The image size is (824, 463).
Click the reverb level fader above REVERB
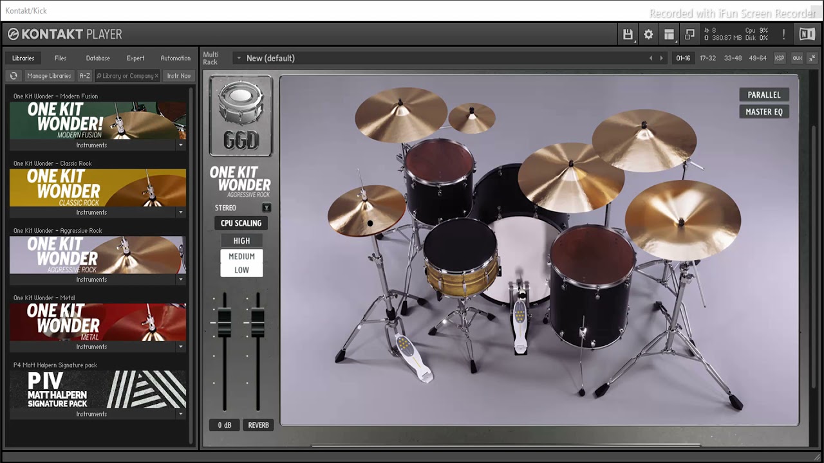point(257,323)
